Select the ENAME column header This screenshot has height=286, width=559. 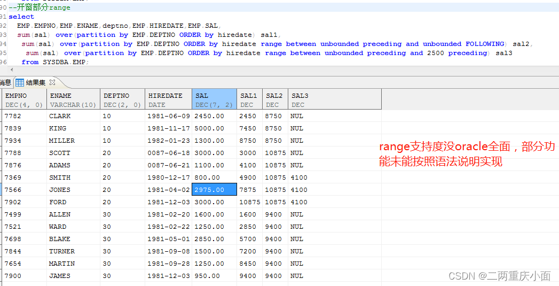pos(74,99)
